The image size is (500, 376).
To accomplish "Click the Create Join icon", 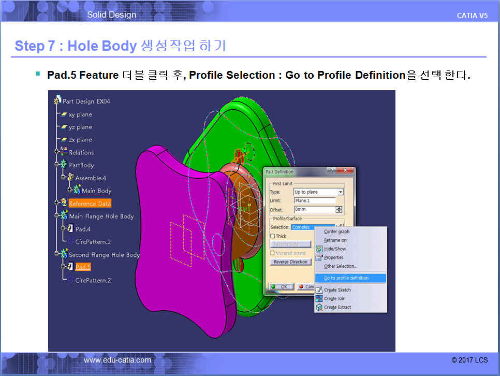I will [x=319, y=299].
